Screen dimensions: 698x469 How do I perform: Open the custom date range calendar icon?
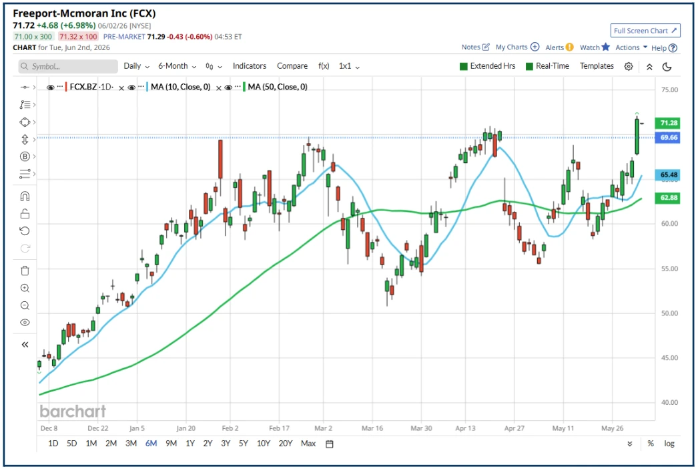tap(330, 444)
